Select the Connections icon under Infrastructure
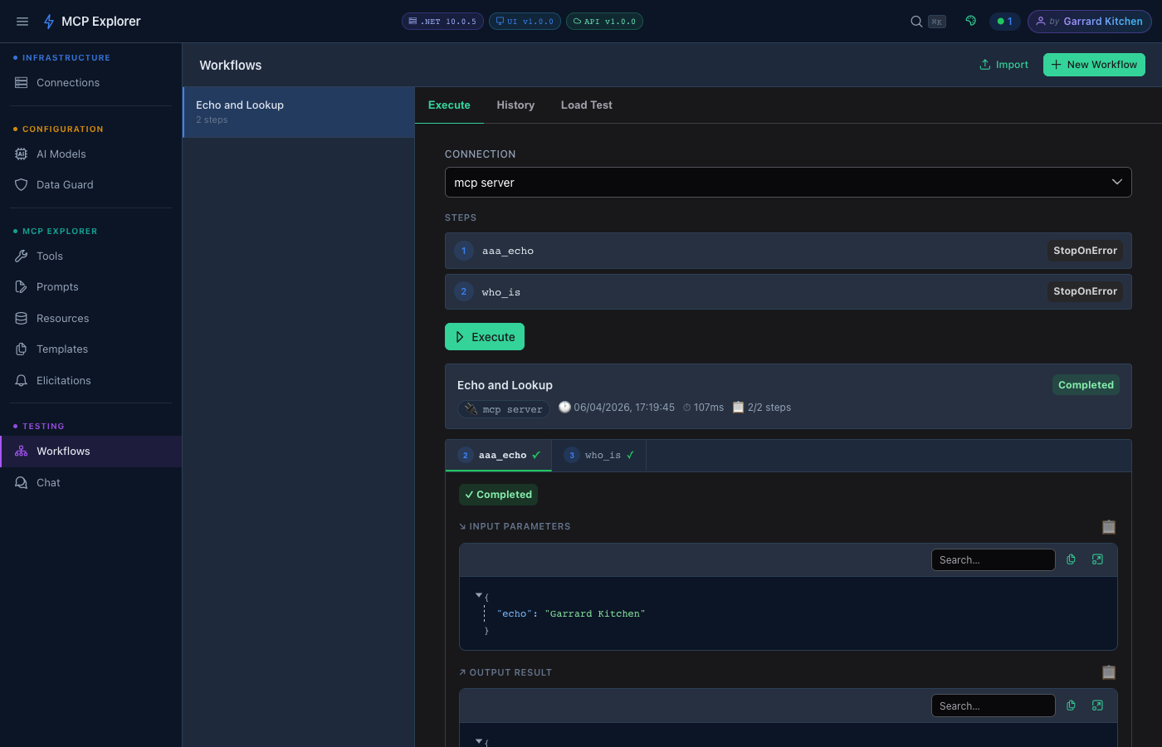1162x747 pixels. [21, 82]
